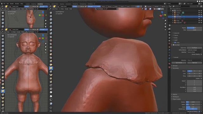The image size is (203, 114).
Task: Toggle visibility eye for Camera in outliner
Action: [x=201, y=13]
